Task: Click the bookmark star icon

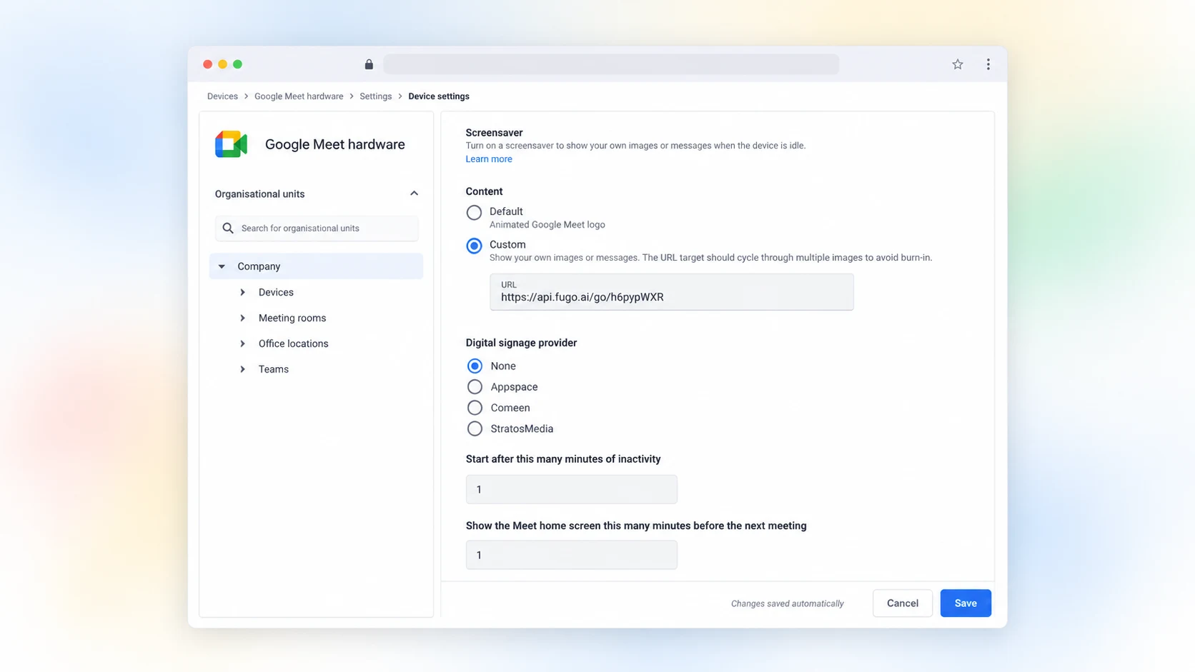Action: point(958,64)
